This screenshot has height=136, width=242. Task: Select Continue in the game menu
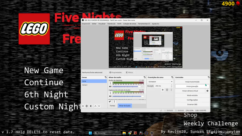point(44,83)
